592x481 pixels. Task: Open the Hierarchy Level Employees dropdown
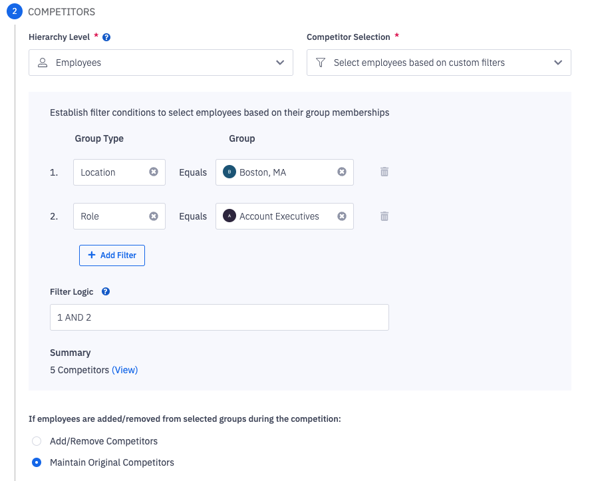(160, 63)
